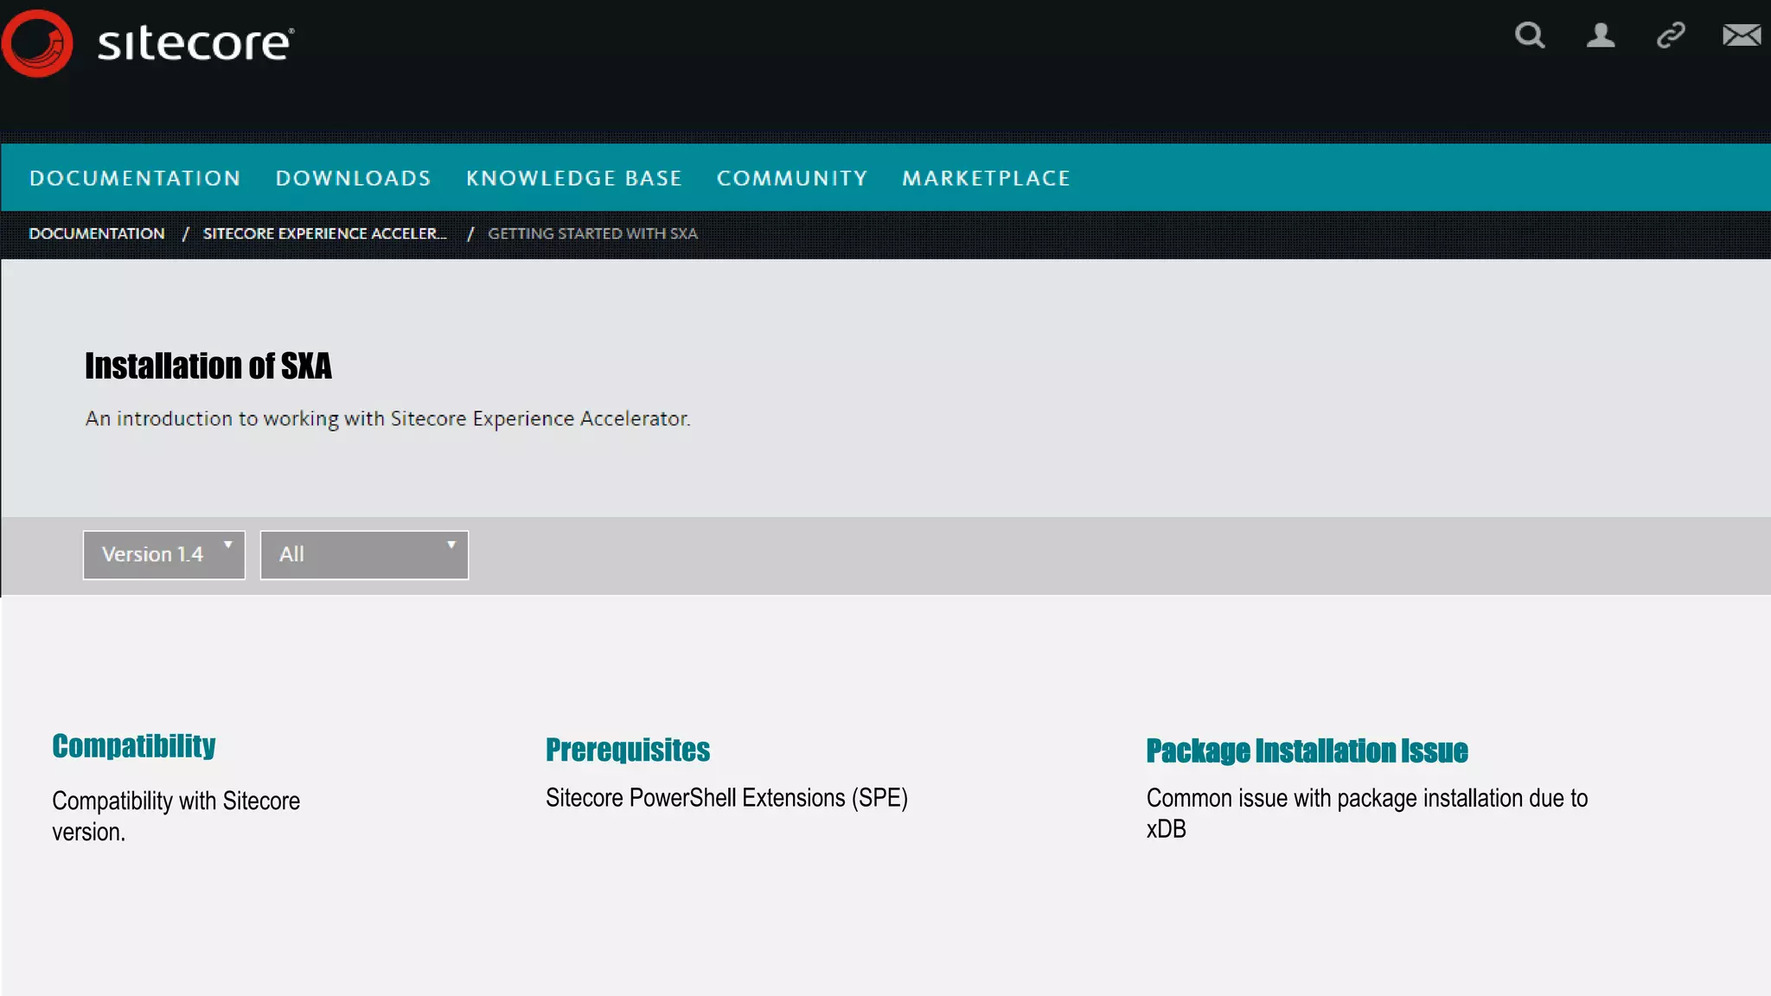Select Knowledge Base in navigation
The image size is (1771, 996).
[x=574, y=178]
